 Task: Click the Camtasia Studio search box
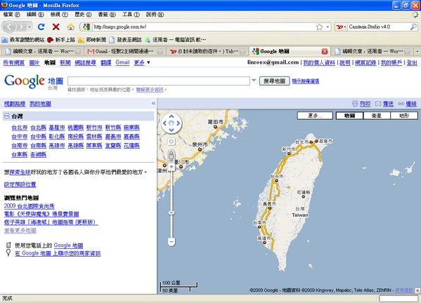(x=379, y=27)
